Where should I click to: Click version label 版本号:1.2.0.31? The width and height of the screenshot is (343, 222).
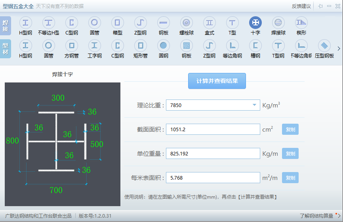[95, 216]
